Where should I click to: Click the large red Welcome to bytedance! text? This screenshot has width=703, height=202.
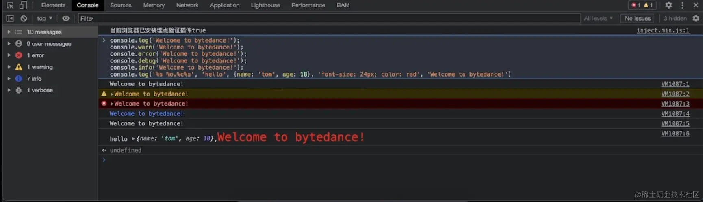(x=291, y=137)
